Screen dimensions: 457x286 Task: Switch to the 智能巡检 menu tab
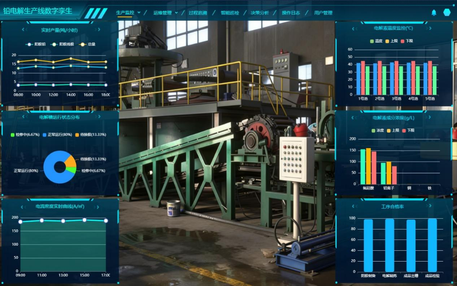pos(230,13)
